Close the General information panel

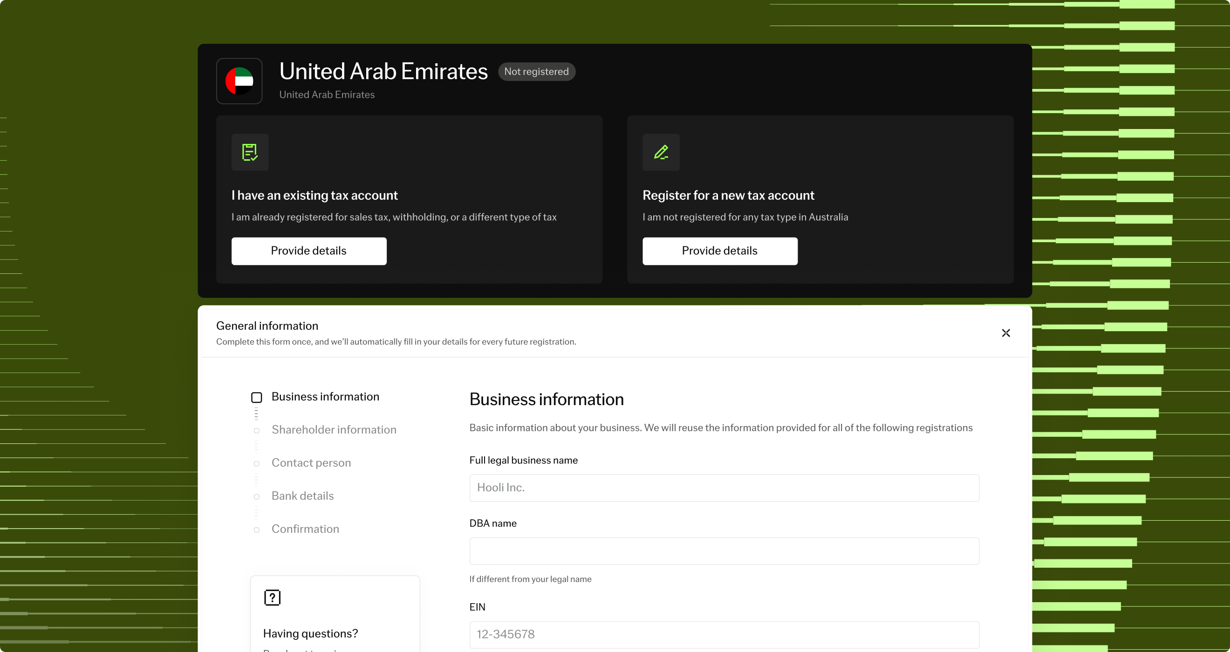point(1005,333)
